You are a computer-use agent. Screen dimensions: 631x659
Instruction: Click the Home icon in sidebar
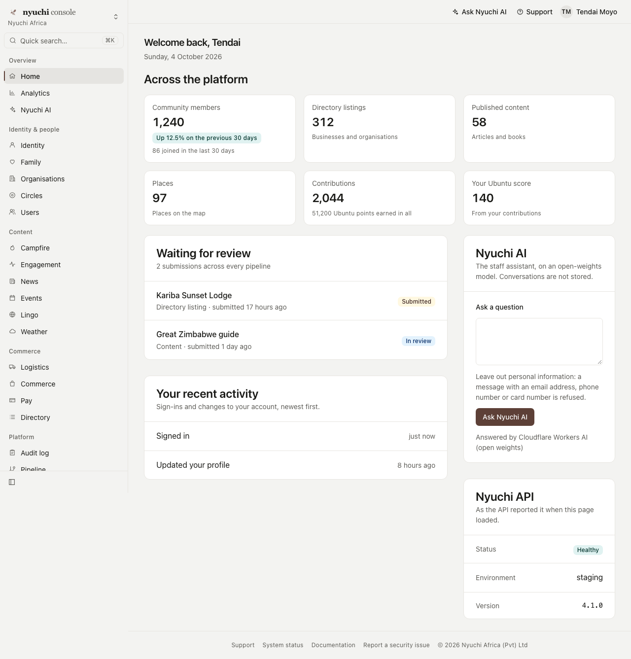tap(12, 76)
